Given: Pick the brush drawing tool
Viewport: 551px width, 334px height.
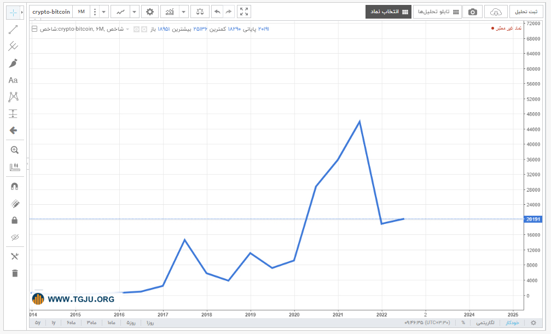Looking at the screenshot, I should 13,64.
